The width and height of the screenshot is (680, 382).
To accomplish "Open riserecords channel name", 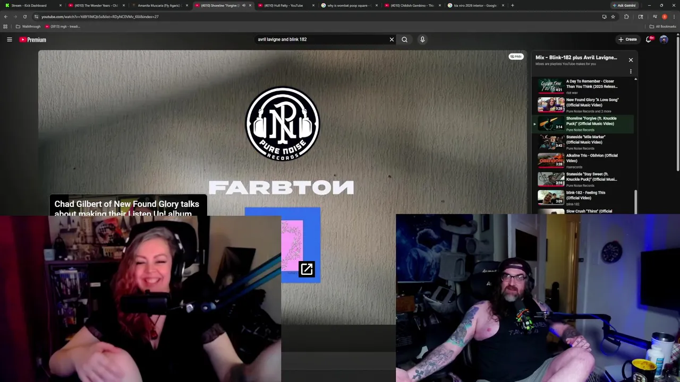I will pos(574,167).
